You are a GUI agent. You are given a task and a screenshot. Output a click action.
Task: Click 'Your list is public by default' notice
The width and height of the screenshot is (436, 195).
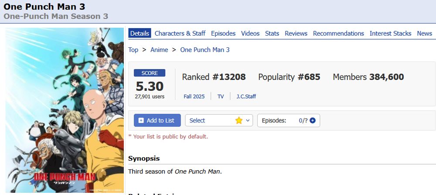[168, 136]
